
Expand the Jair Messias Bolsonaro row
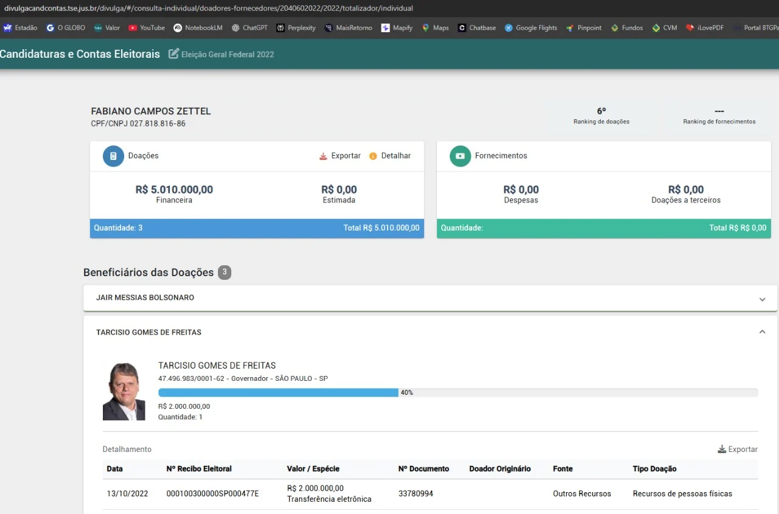click(762, 299)
